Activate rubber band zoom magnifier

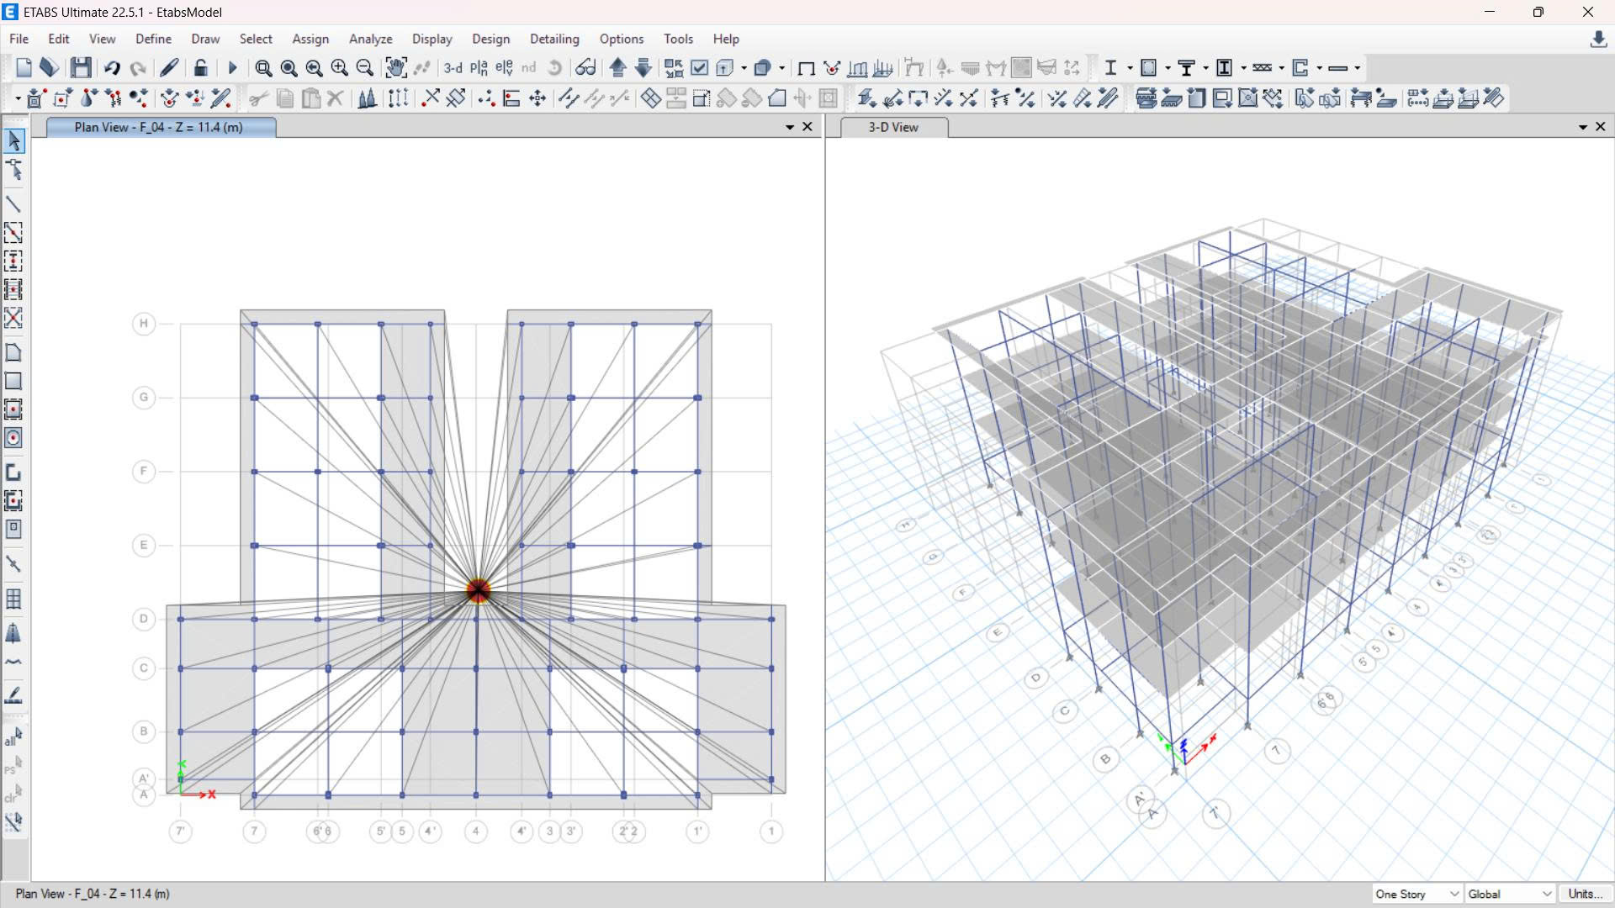point(263,68)
